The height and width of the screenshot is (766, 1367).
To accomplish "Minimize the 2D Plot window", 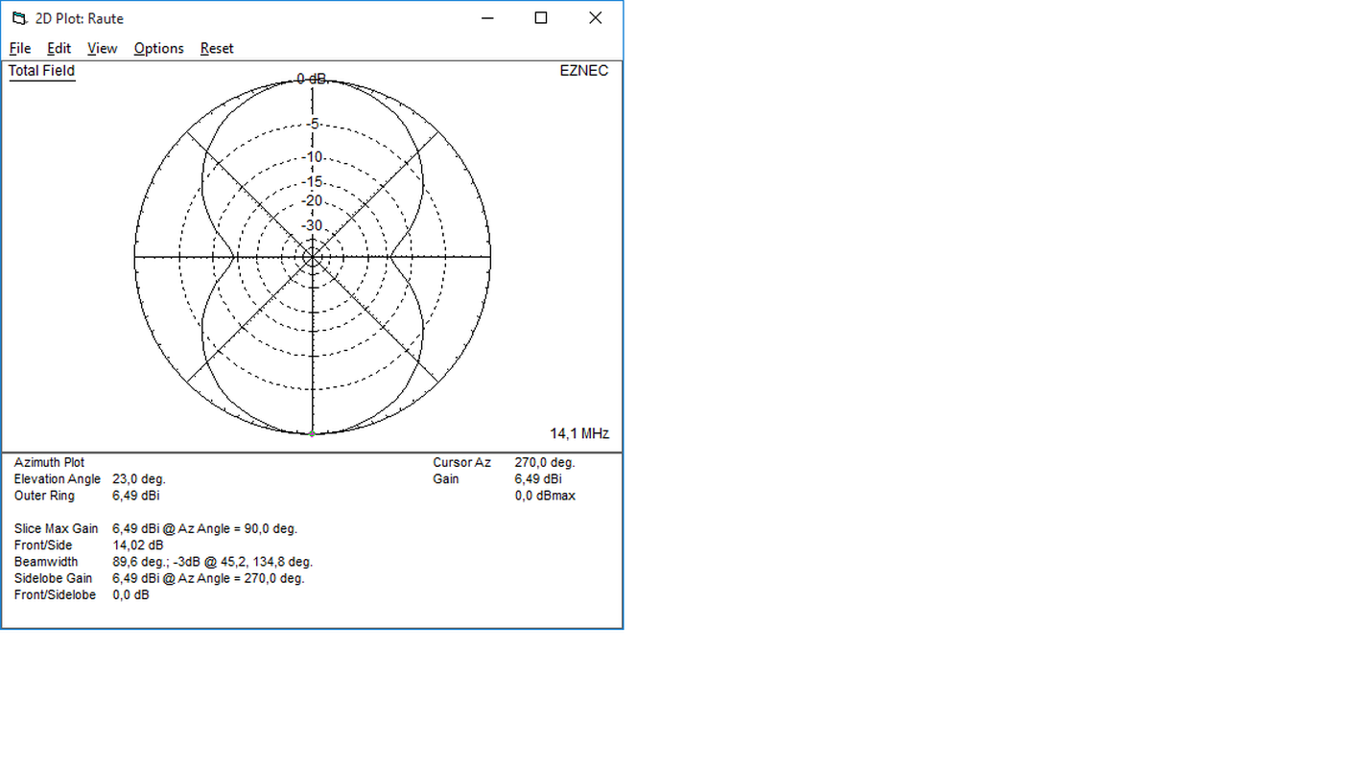I will pos(488,18).
